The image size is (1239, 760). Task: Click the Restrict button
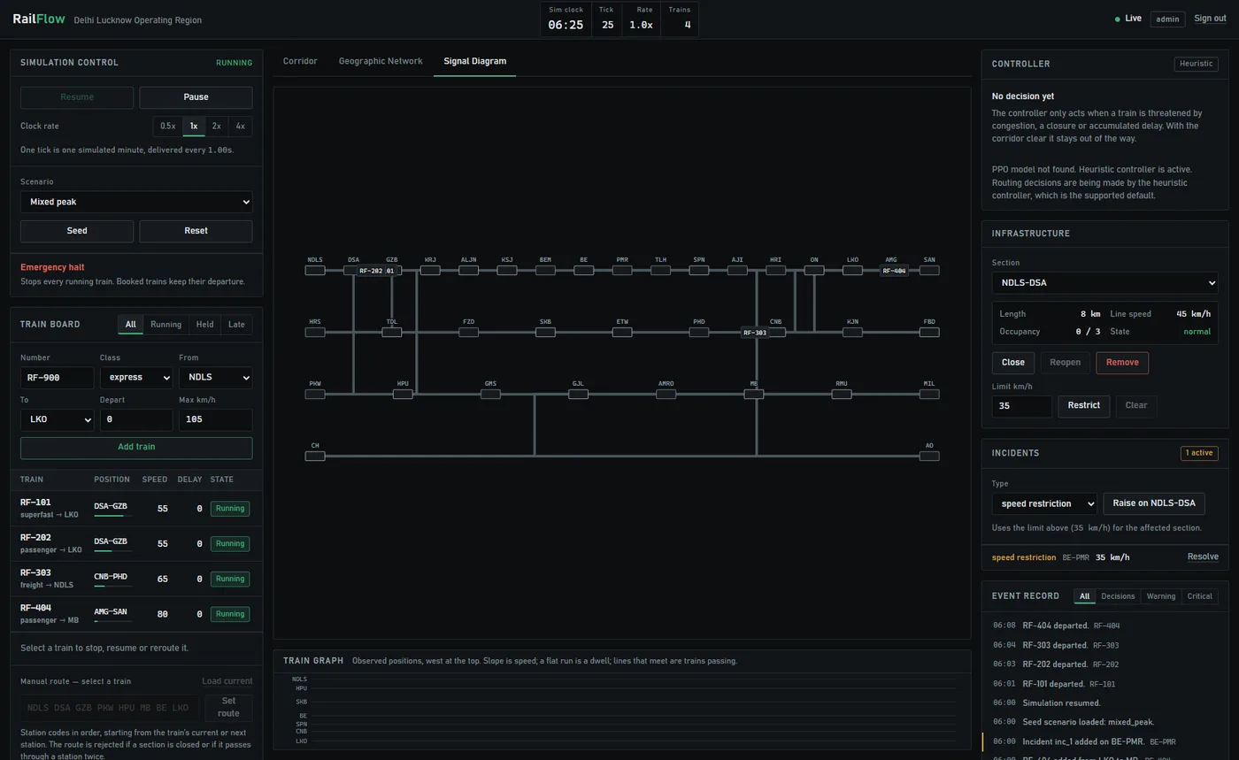tap(1083, 406)
